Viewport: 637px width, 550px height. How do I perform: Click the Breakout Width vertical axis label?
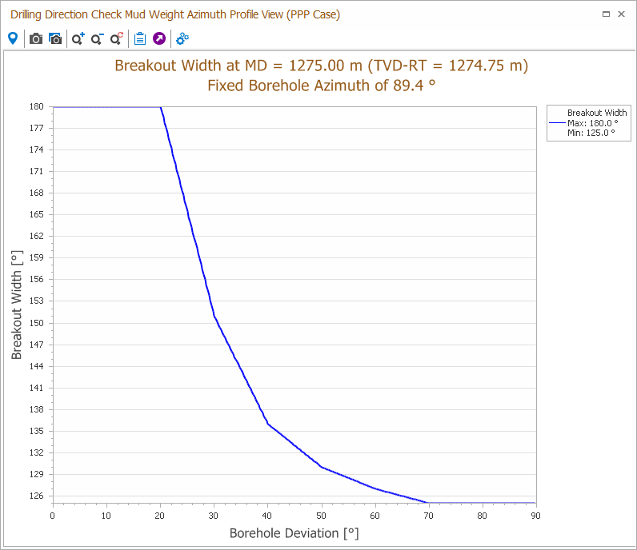(17, 305)
